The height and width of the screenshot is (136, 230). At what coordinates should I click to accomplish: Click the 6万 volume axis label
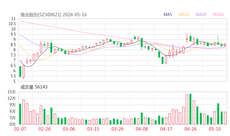13,111
